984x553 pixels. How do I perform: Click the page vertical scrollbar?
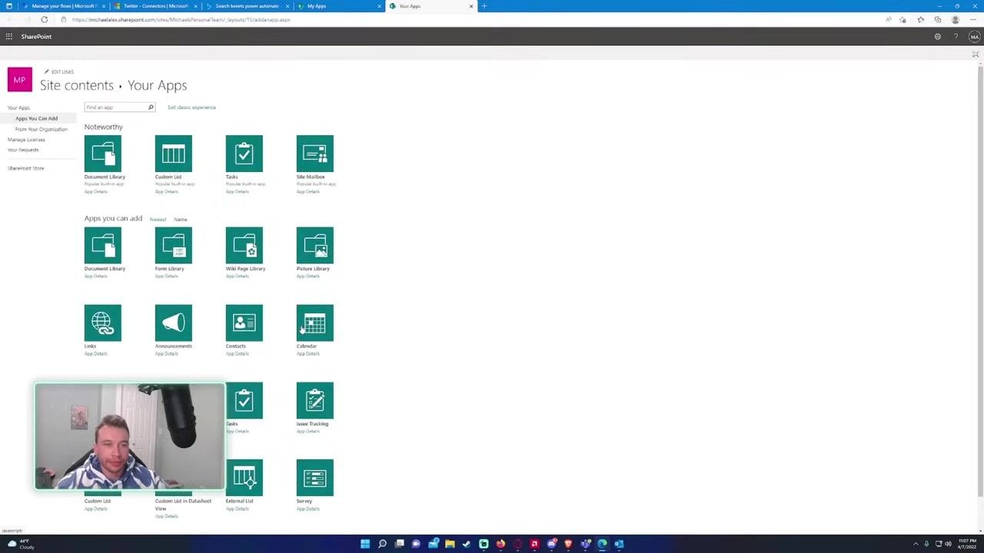pyautogui.click(x=979, y=280)
